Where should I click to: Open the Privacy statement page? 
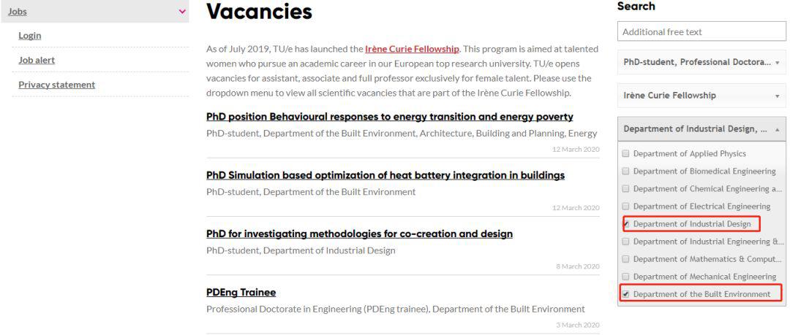tap(56, 85)
